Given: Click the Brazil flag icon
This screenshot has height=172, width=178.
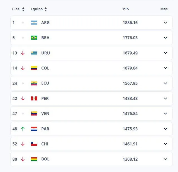Looking at the screenshot, I should (x=34, y=38).
